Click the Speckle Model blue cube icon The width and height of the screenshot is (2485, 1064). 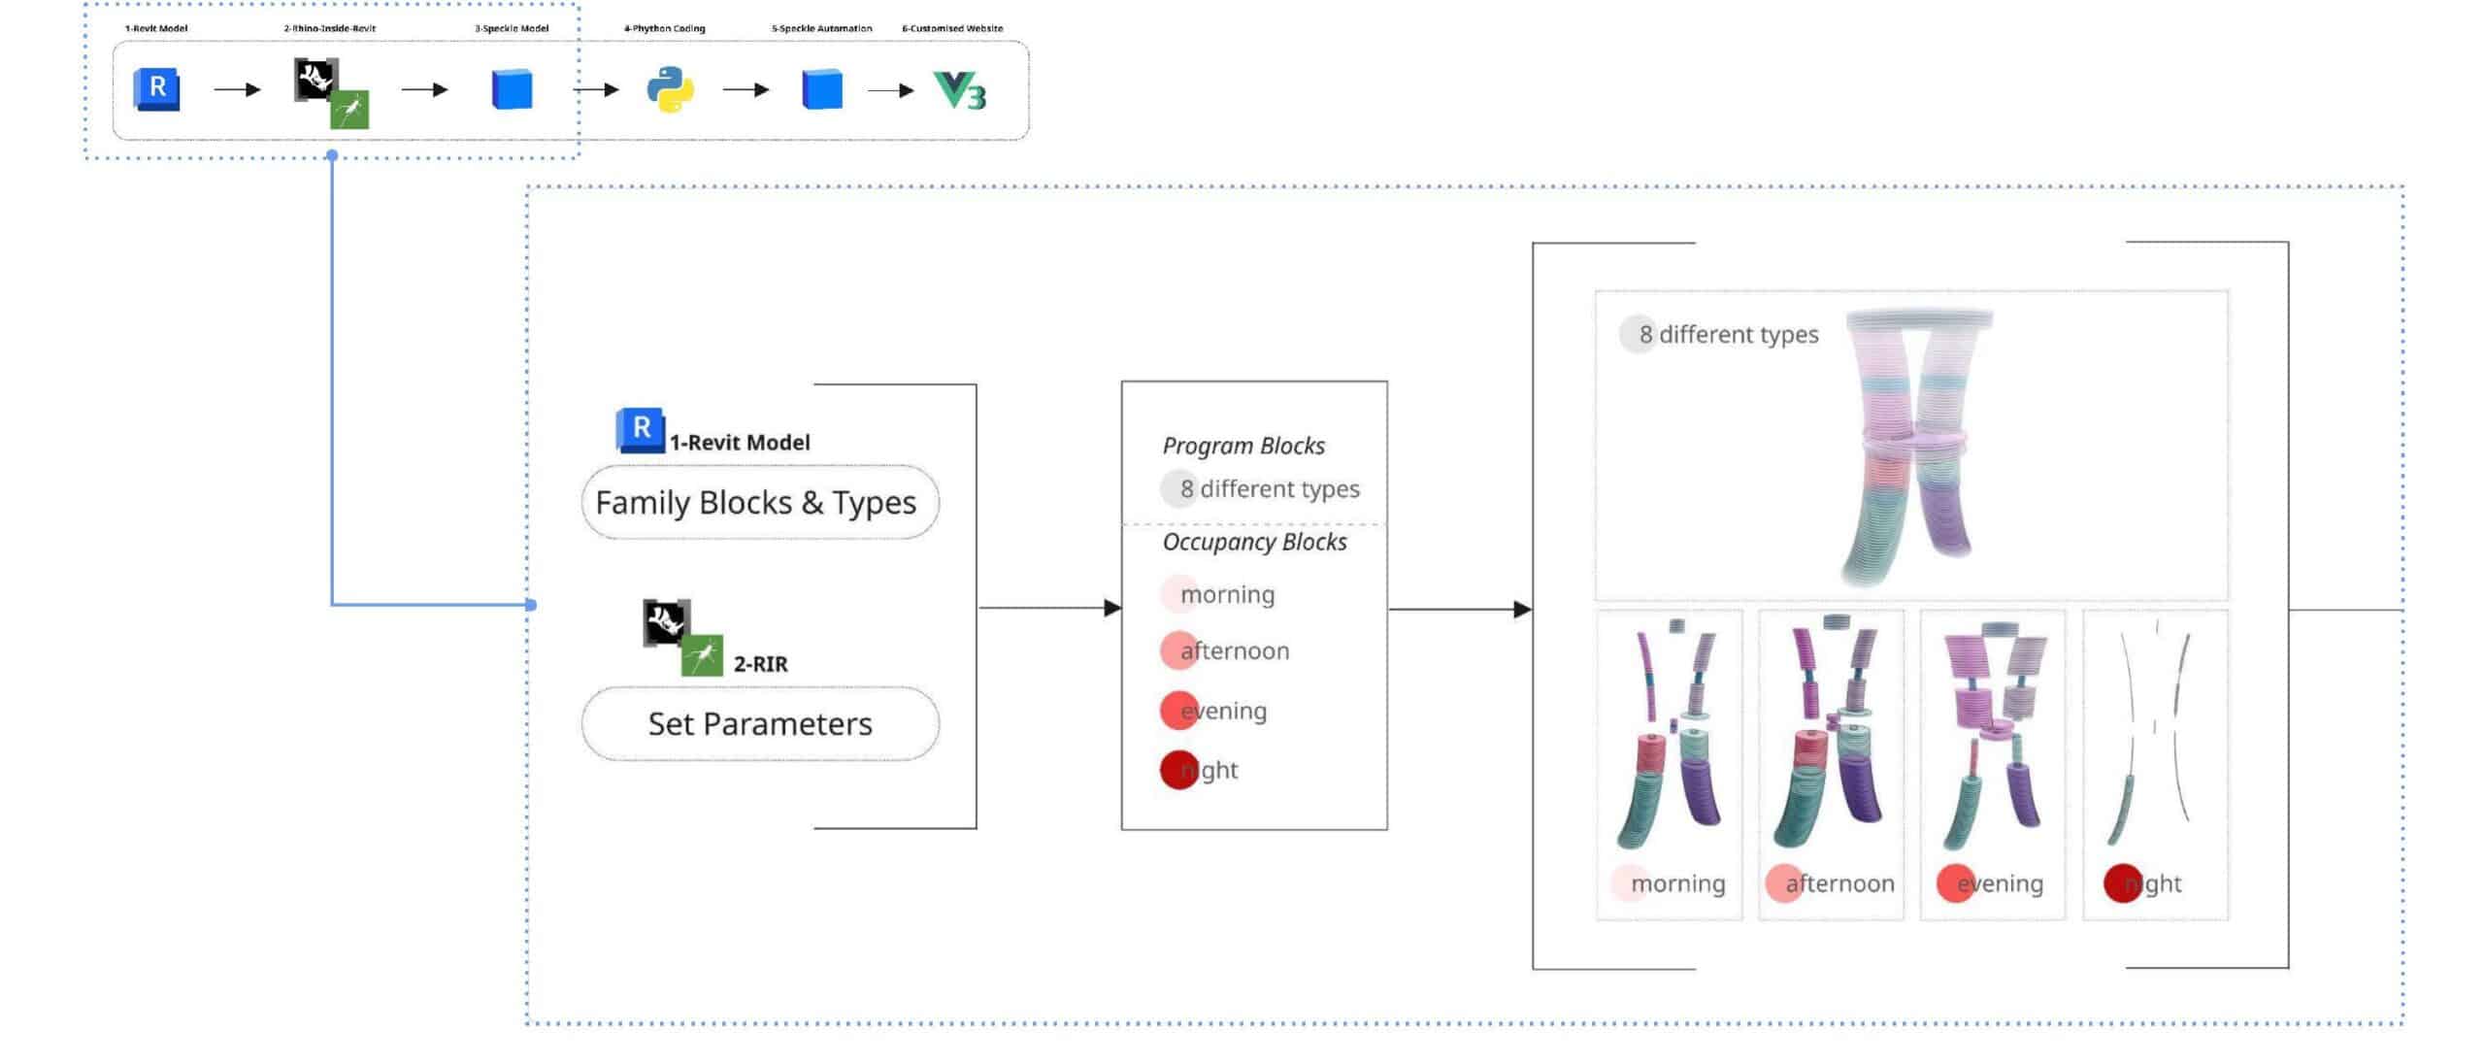512,89
